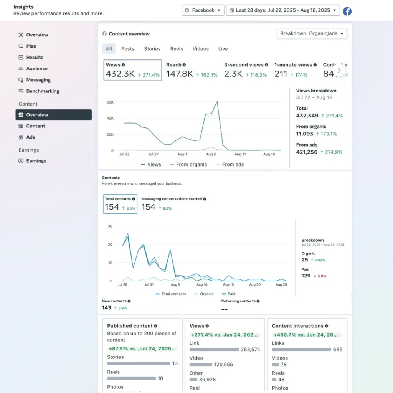The height and width of the screenshot is (393, 393).
Task: Click the Earnings dollar icon
Action: coord(21,161)
